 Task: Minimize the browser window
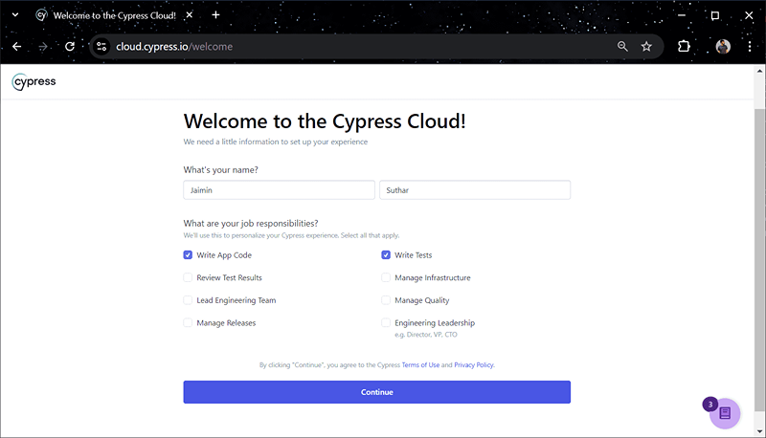click(682, 15)
